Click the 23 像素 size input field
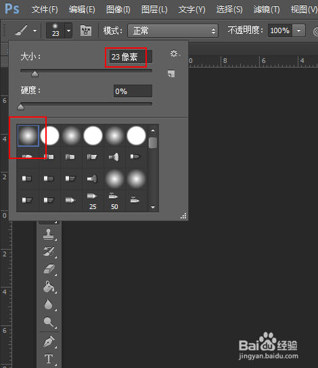 (131, 57)
